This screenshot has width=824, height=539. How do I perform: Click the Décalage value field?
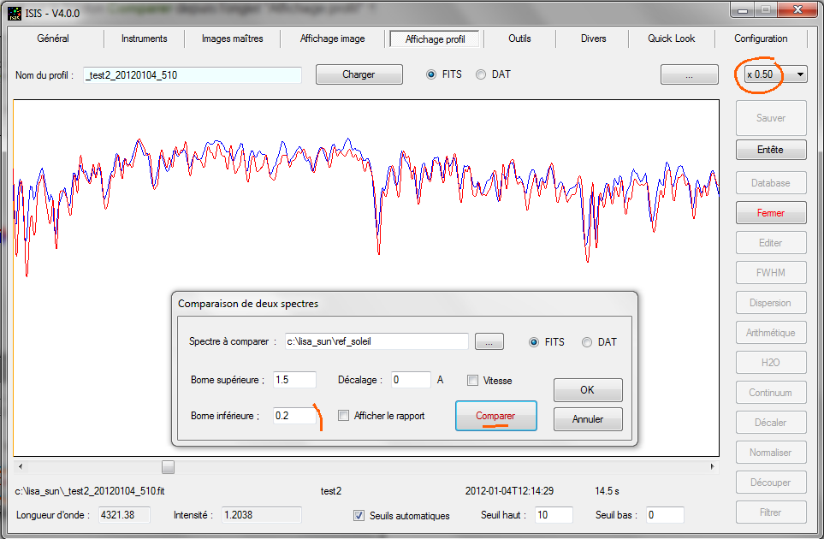point(411,380)
